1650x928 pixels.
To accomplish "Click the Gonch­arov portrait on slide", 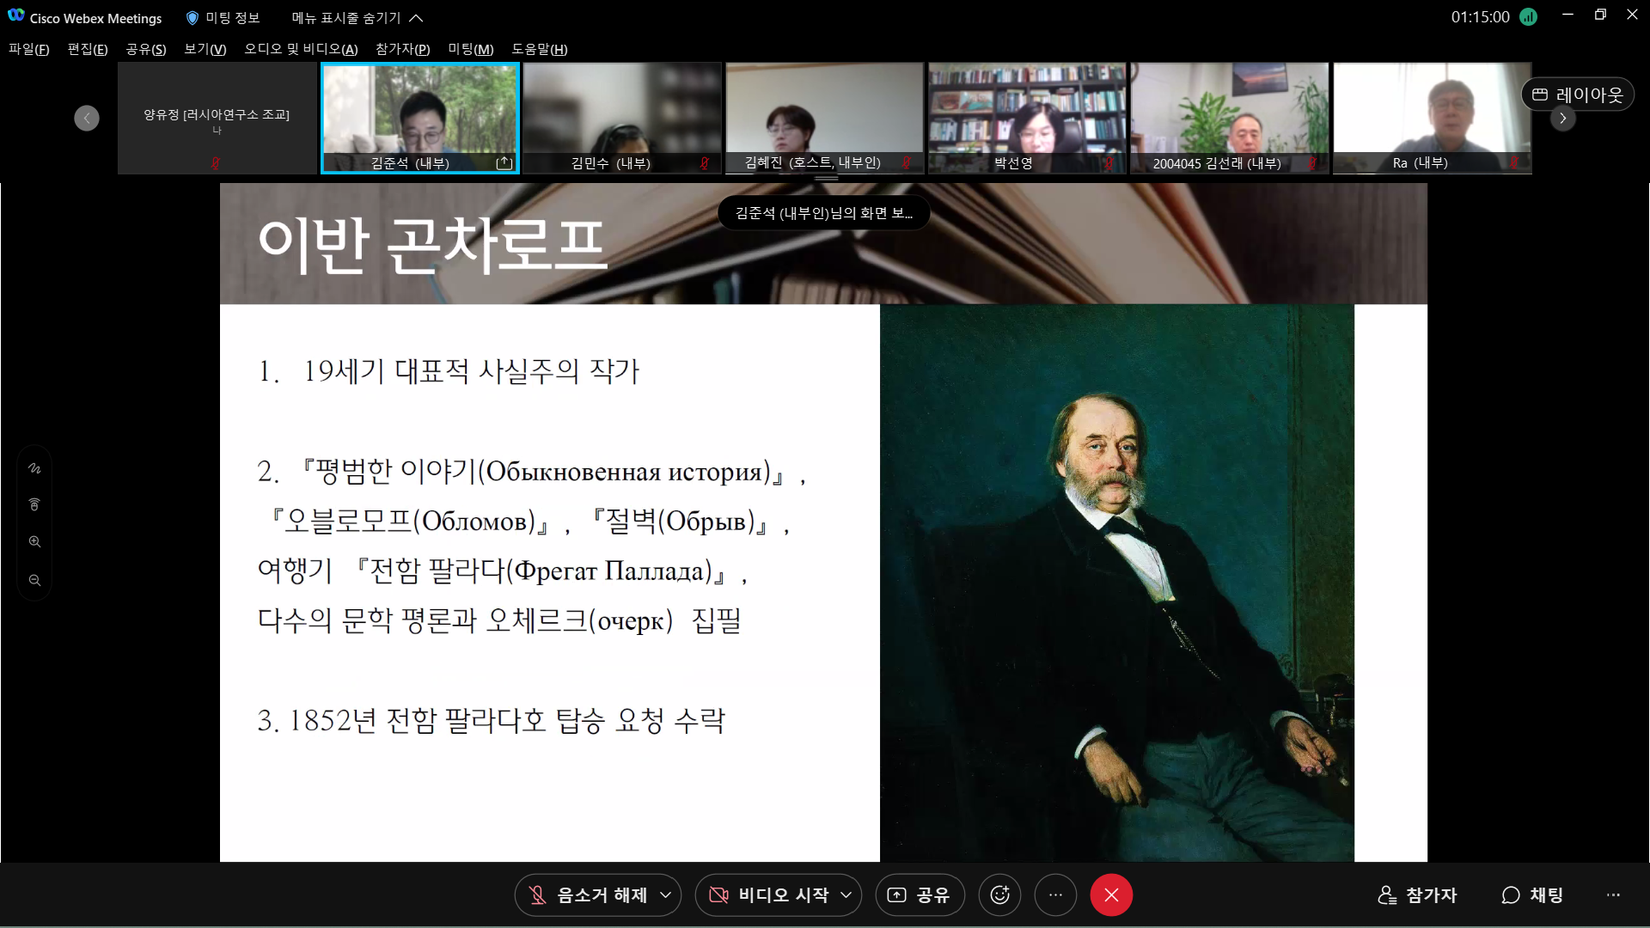I will click(1117, 583).
